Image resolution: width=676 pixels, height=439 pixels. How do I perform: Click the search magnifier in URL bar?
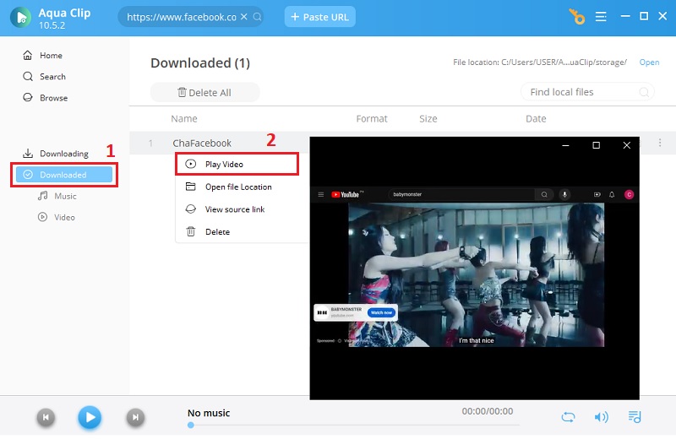(258, 17)
